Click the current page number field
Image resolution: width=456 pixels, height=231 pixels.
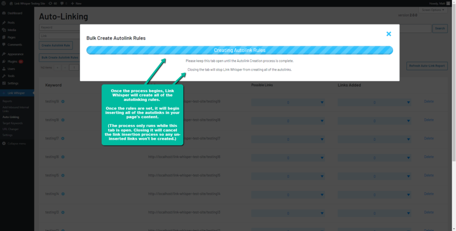pyautogui.click(x=74, y=68)
